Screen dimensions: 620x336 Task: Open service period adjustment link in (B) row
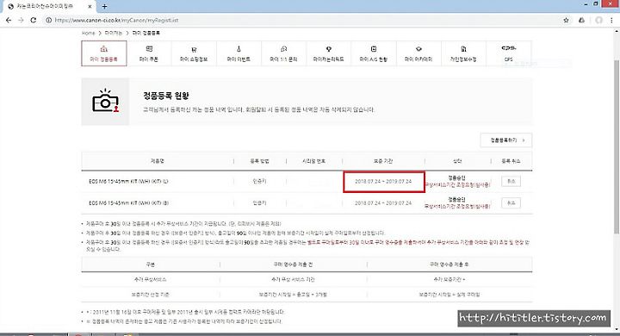click(x=457, y=206)
